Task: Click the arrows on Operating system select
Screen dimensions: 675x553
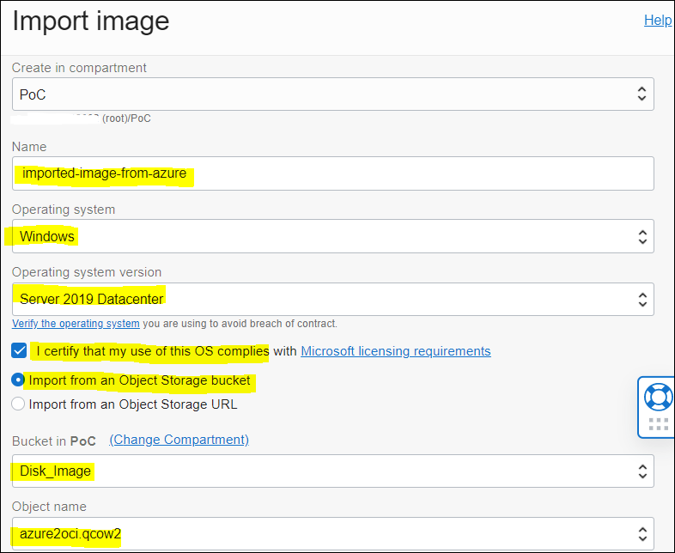Action: click(x=641, y=236)
